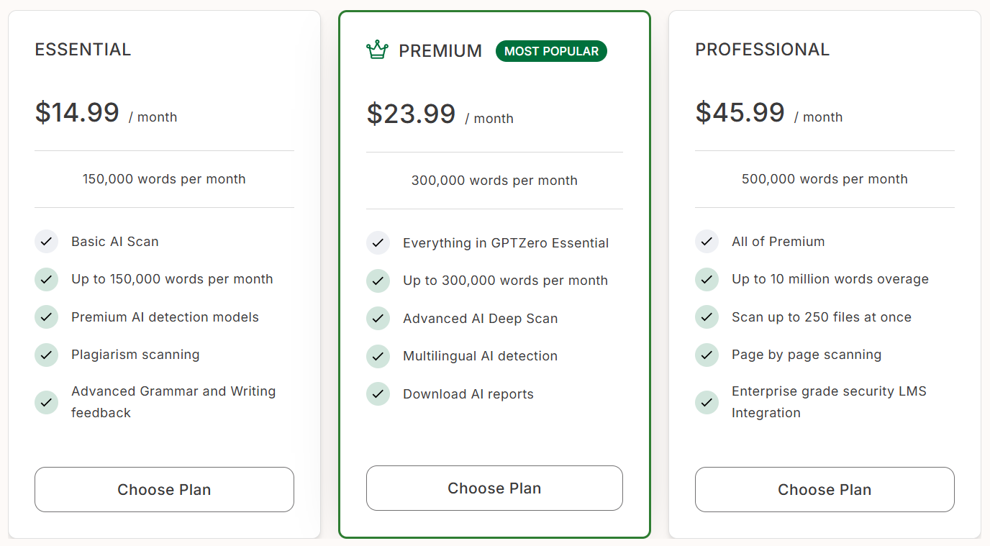
Task: Click the checkmark by Everything in GPTZero Essential
Action: coord(378,243)
